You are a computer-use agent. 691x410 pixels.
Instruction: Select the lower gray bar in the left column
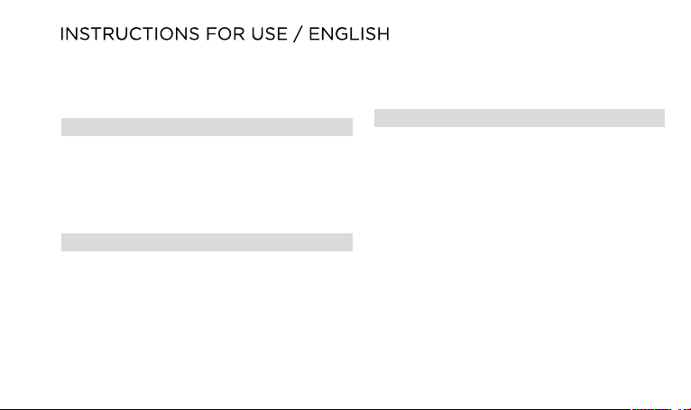click(207, 242)
